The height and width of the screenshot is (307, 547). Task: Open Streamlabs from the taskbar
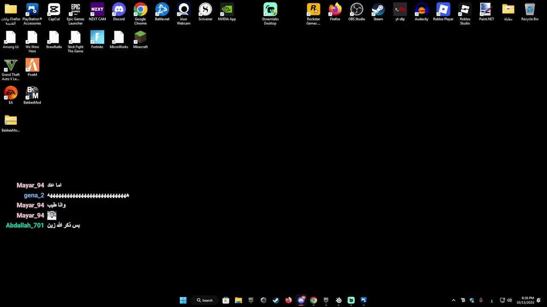coord(351,300)
